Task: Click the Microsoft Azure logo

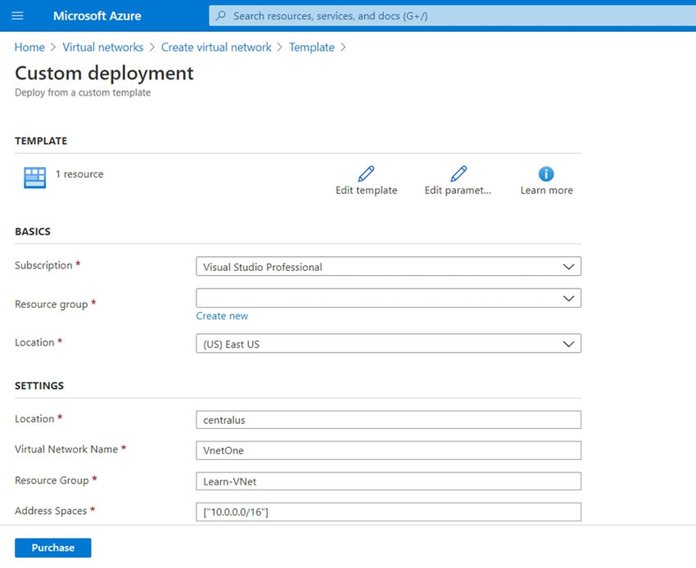Action: 96,16
